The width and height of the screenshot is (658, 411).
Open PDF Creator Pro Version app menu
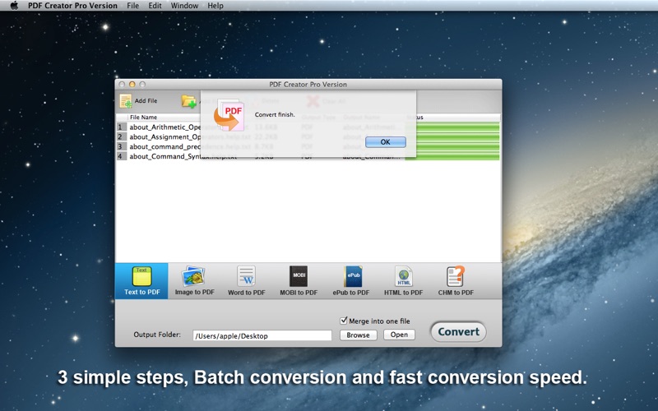coord(72,6)
